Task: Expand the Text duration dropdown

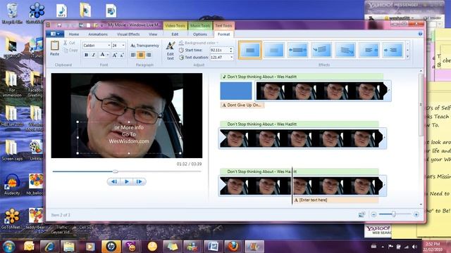Action: tap(231, 58)
